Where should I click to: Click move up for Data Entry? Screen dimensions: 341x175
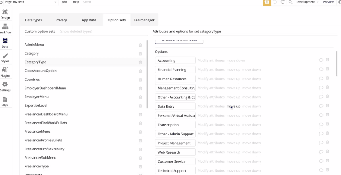click(x=233, y=106)
